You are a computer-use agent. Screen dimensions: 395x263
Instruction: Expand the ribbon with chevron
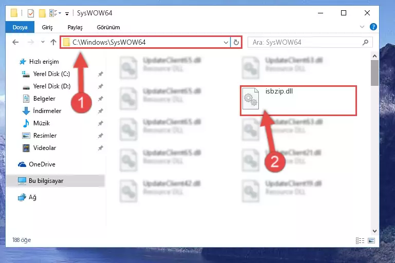[x=362, y=27]
